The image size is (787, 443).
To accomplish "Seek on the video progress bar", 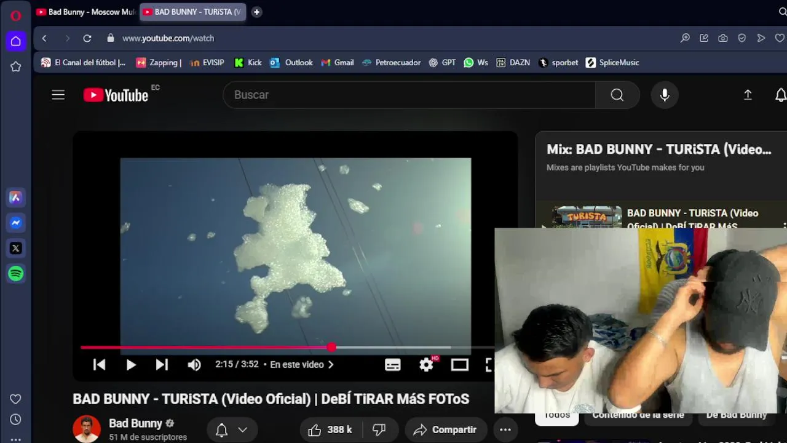I will point(287,348).
